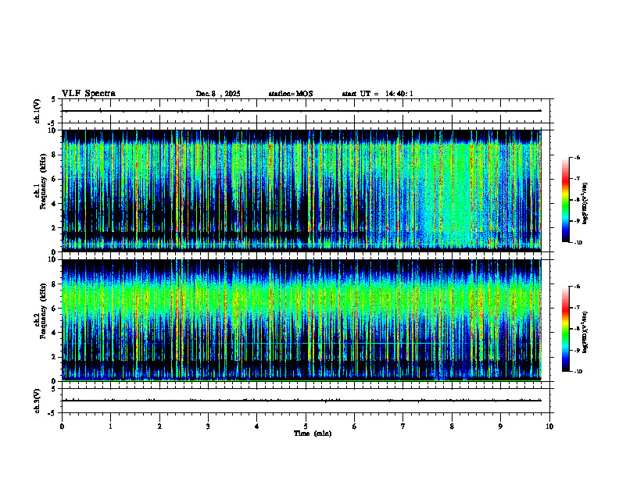Screen dimensions: 619x478
Task: Click time axis tick label '1'
Action: coord(110,426)
